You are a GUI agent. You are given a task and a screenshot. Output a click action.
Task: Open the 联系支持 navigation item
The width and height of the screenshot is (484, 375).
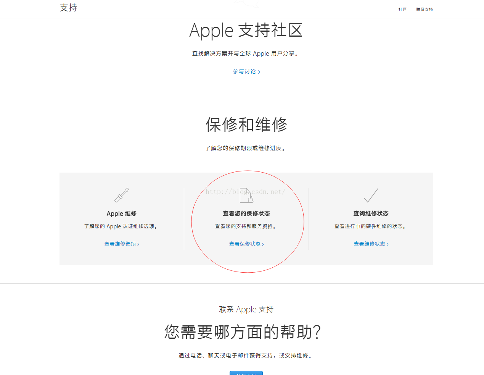pyautogui.click(x=425, y=9)
